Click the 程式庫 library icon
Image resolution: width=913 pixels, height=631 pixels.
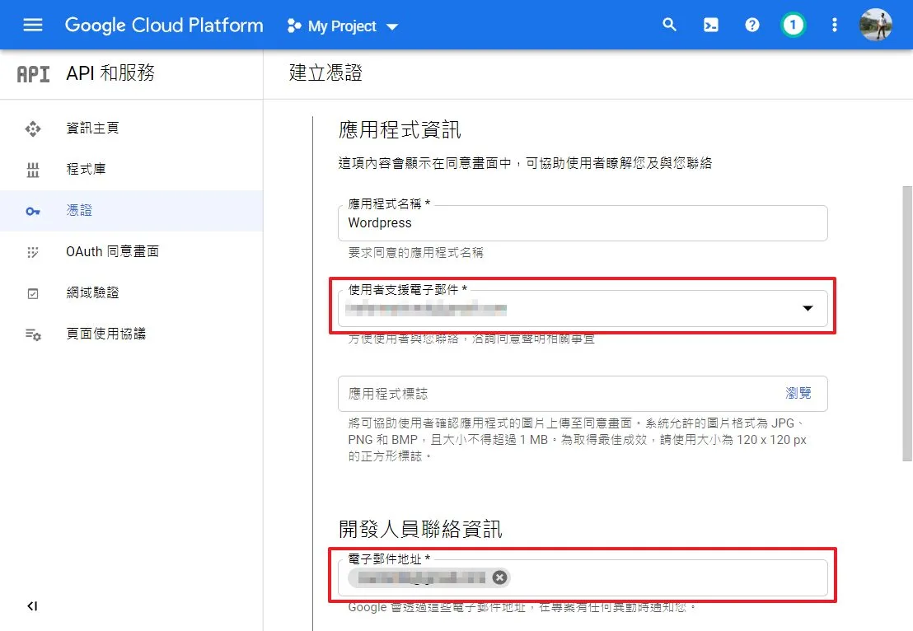pos(33,170)
